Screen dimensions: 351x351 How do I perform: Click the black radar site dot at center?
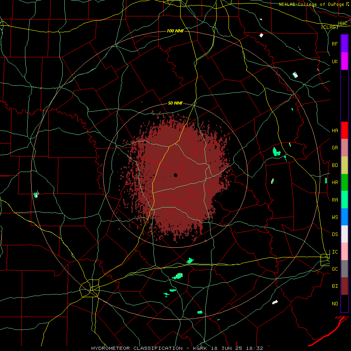pos(175,175)
